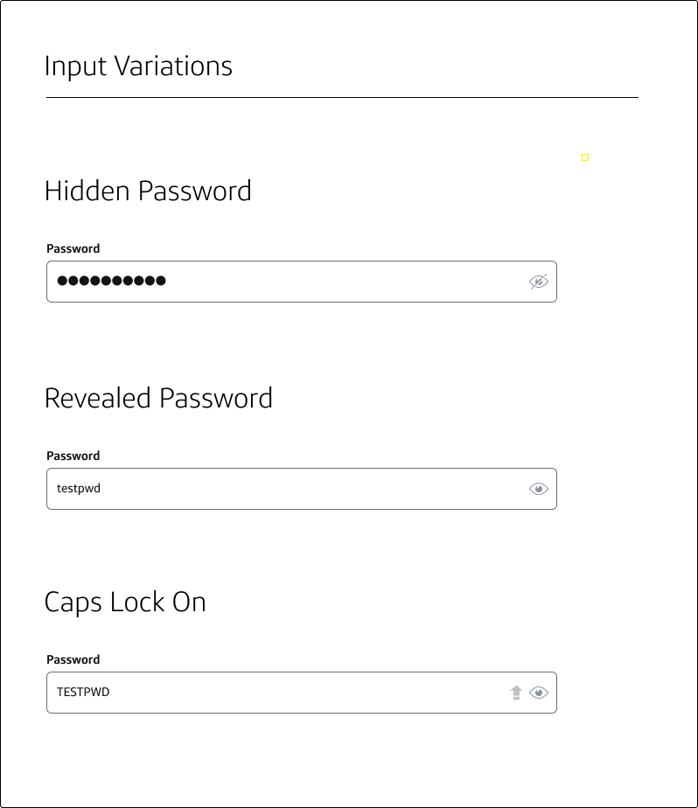The height and width of the screenshot is (808, 698).
Task: Click the horizontal divider under Input Variations
Action: click(x=342, y=97)
